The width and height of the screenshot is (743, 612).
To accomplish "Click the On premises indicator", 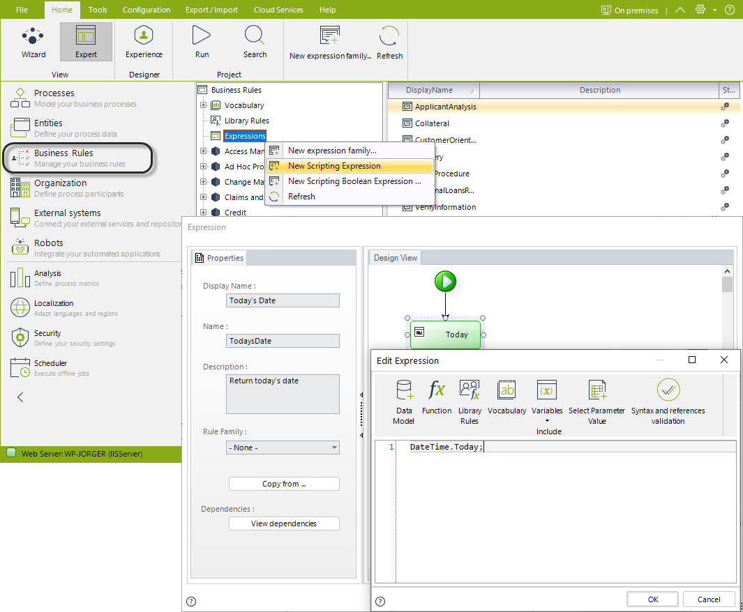I will tap(630, 10).
